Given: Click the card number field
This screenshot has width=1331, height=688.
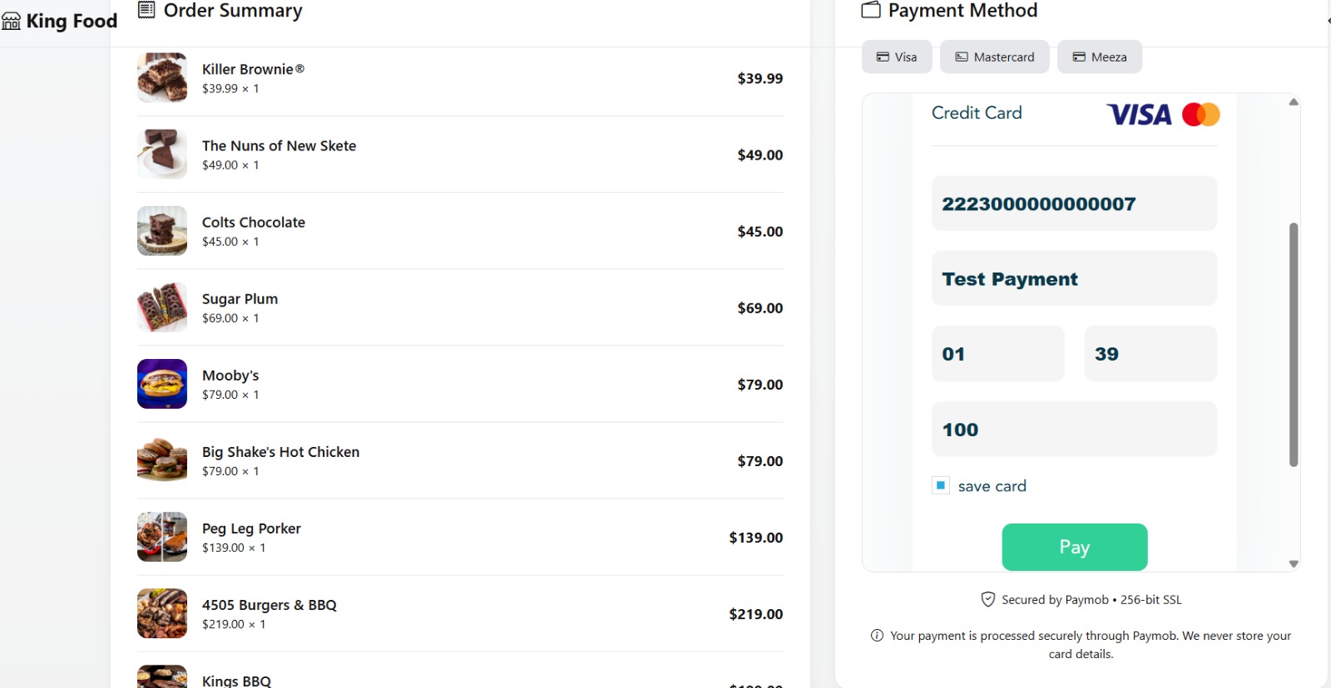Looking at the screenshot, I should tap(1074, 204).
